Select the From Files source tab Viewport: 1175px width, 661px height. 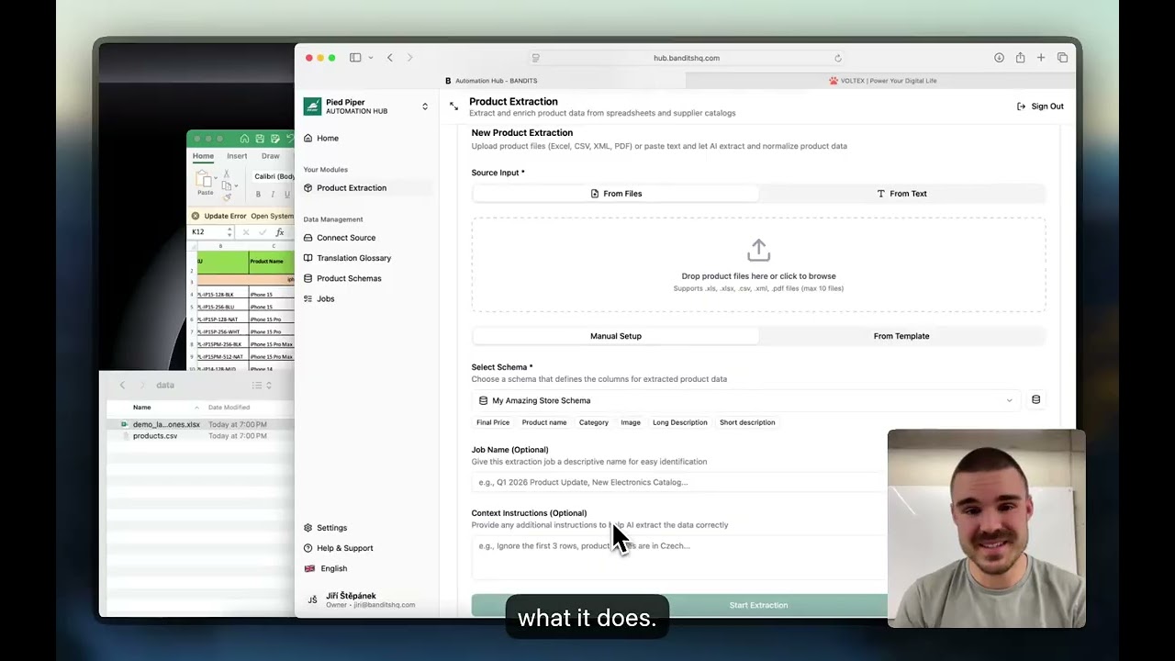[x=616, y=194]
